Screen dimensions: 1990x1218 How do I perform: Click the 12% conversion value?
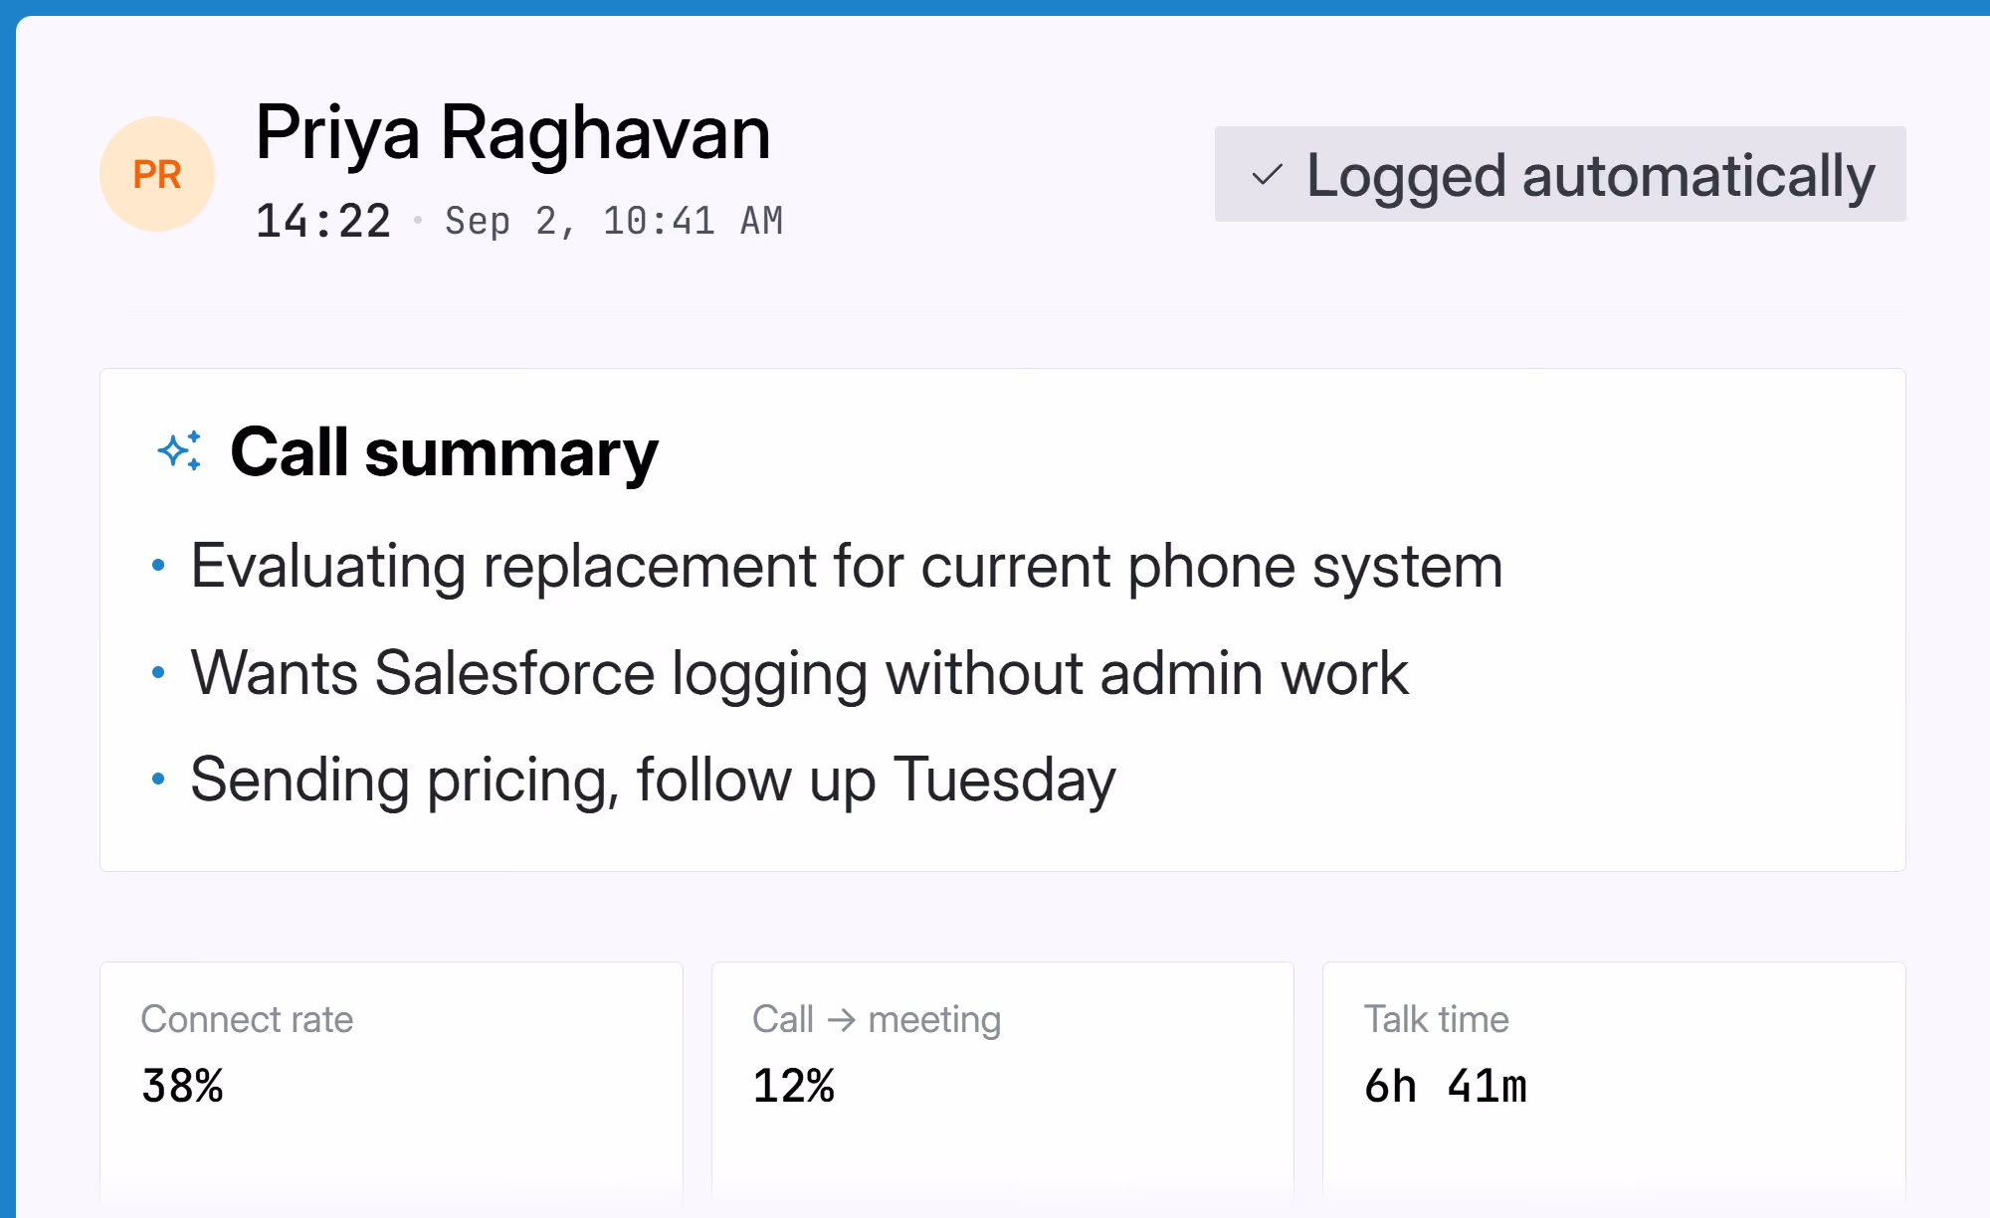pos(793,1086)
